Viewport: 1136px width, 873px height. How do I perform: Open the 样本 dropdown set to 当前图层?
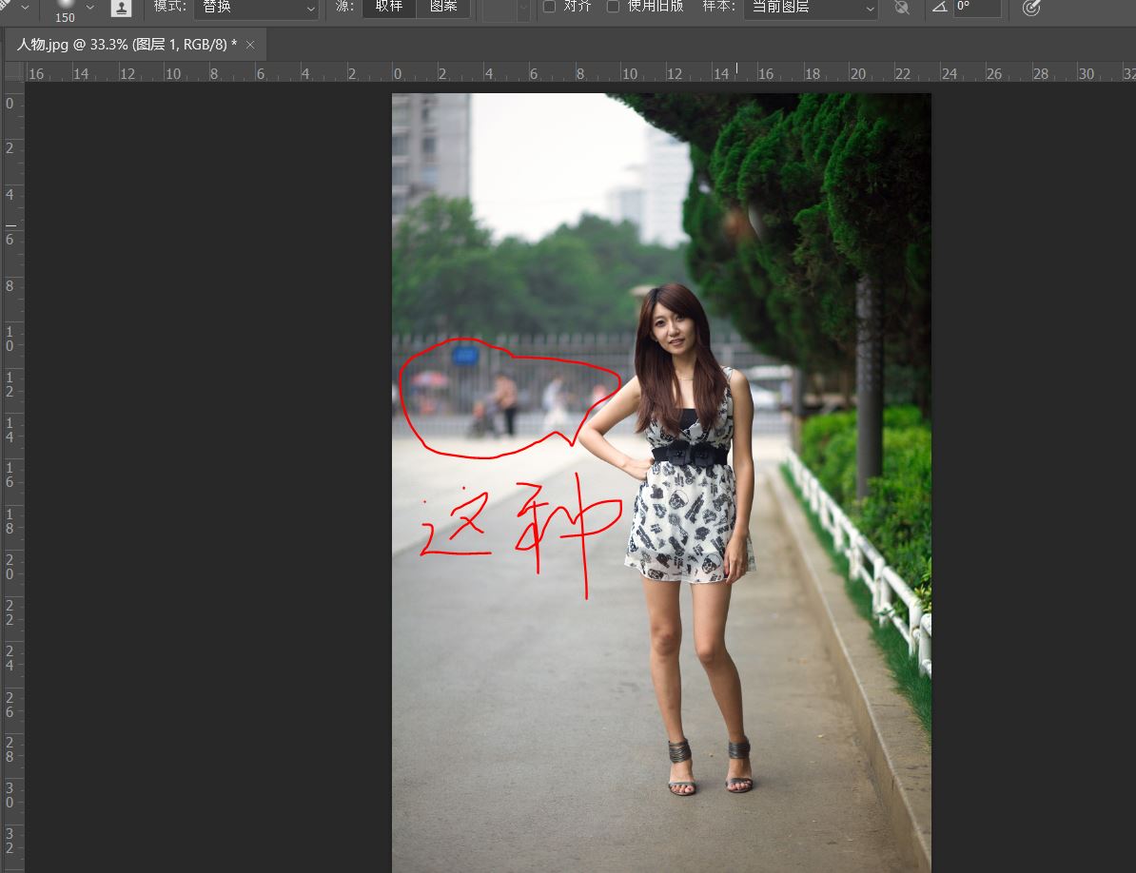tap(811, 8)
